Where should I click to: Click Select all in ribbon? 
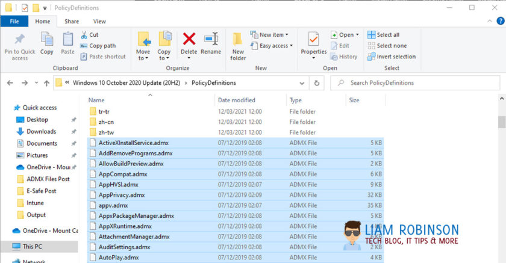[383, 35]
